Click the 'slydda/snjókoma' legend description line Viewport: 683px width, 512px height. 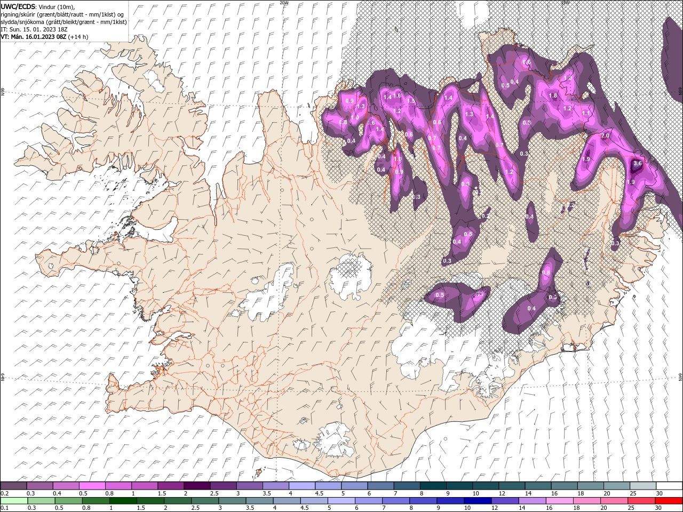(x=63, y=22)
